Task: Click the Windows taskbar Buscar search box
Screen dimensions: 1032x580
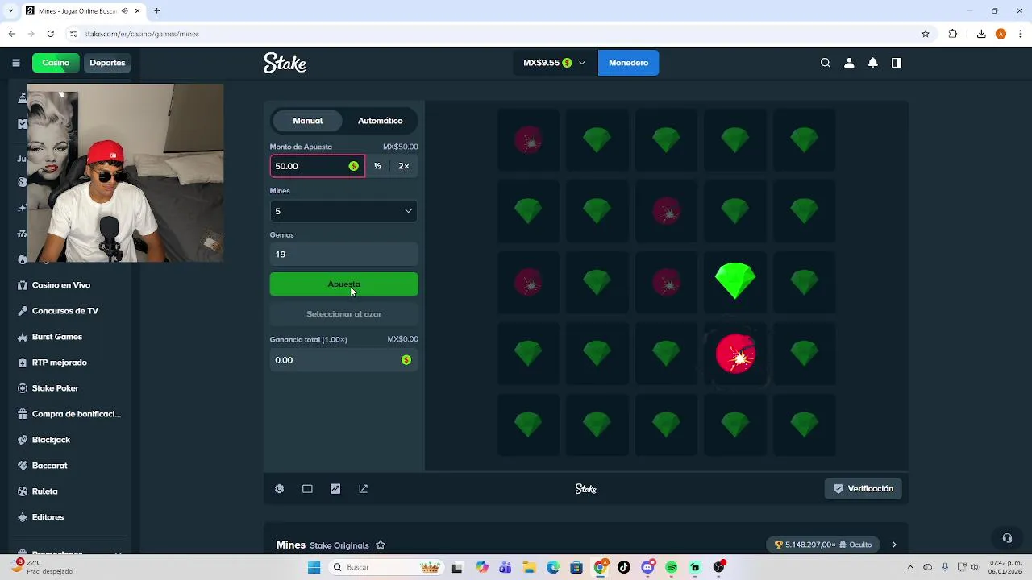Action: click(385, 567)
